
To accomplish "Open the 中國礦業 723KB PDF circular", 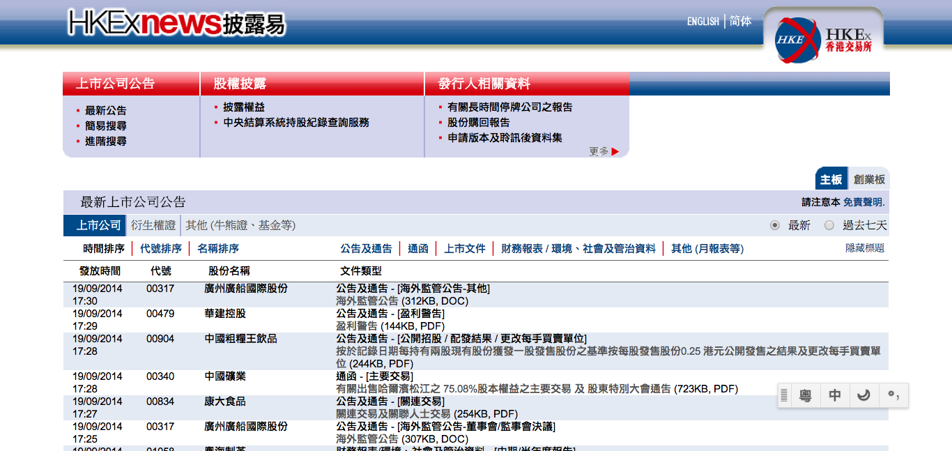I will 537,389.
